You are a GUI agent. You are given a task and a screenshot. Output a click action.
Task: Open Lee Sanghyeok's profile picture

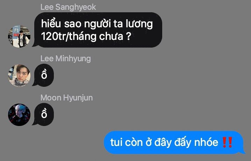pos(19,36)
